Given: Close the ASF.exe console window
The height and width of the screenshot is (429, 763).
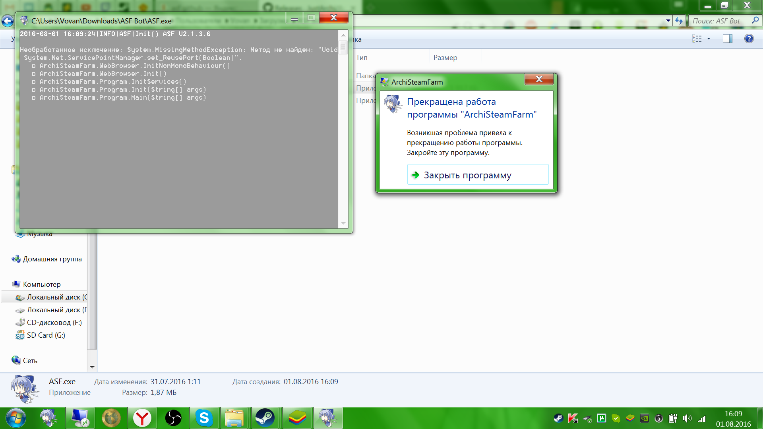Looking at the screenshot, I should [334, 18].
